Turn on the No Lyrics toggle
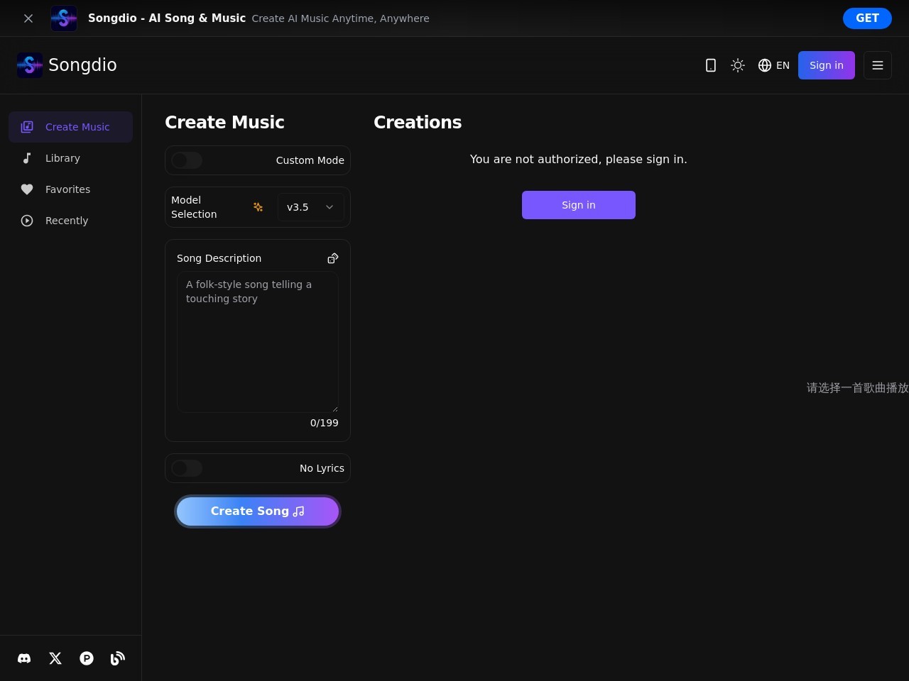This screenshot has height=681, width=909. (187, 468)
